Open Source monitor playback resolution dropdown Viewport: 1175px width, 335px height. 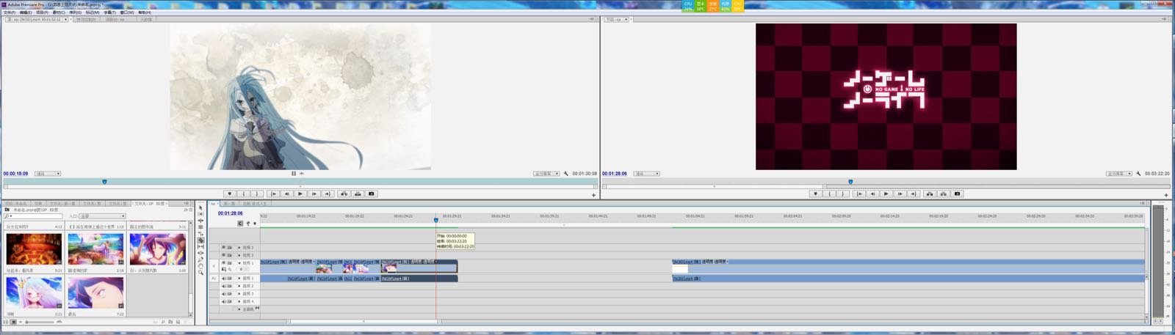point(546,174)
